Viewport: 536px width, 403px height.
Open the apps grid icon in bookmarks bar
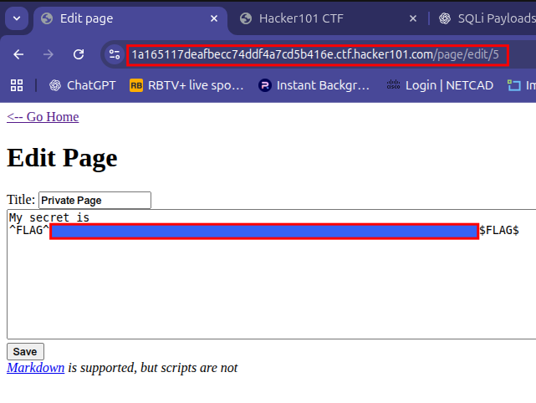(17, 85)
